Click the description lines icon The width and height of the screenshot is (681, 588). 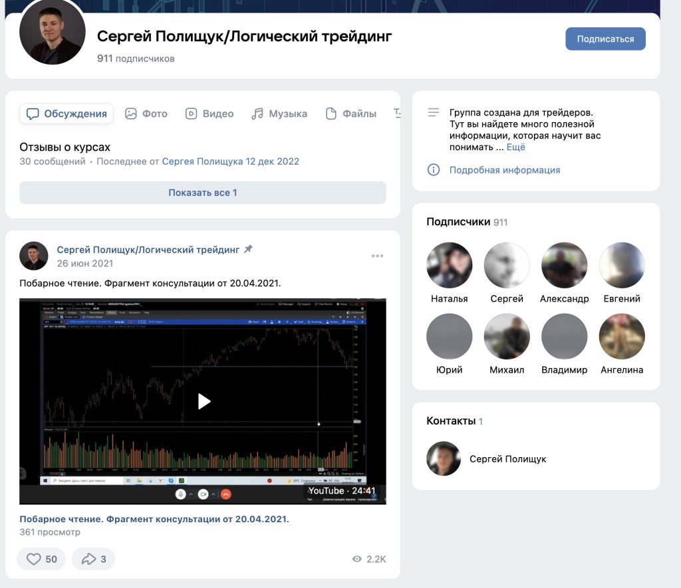tap(434, 112)
